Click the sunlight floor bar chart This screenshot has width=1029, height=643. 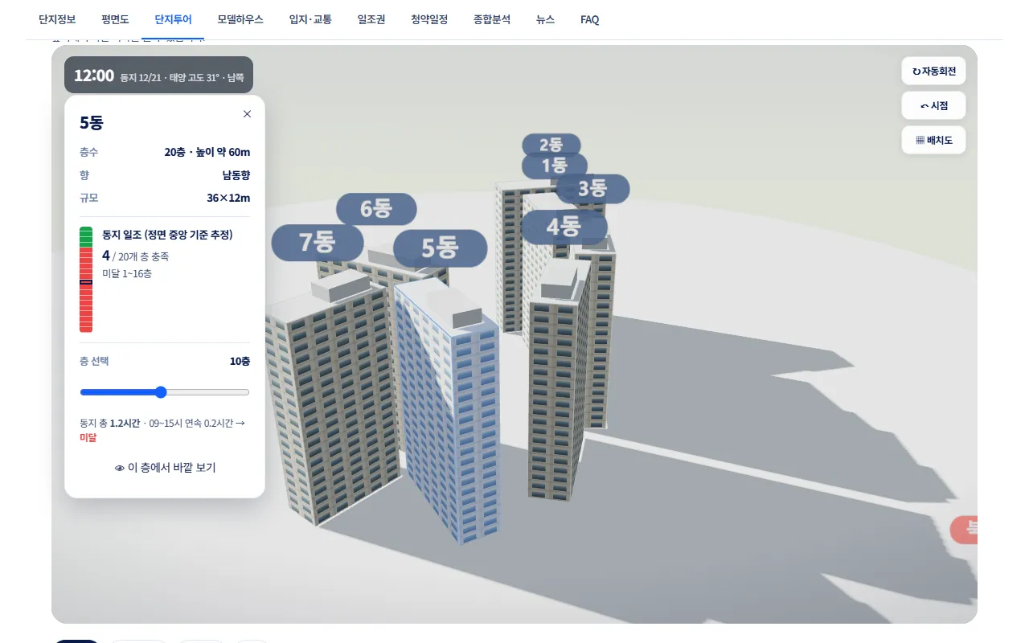tap(86, 280)
